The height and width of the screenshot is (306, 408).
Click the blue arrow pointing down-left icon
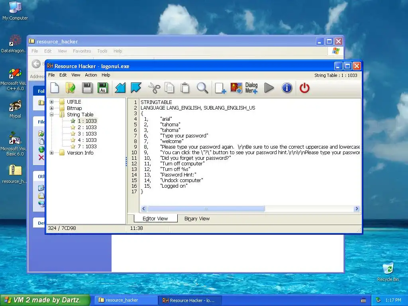point(120,88)
